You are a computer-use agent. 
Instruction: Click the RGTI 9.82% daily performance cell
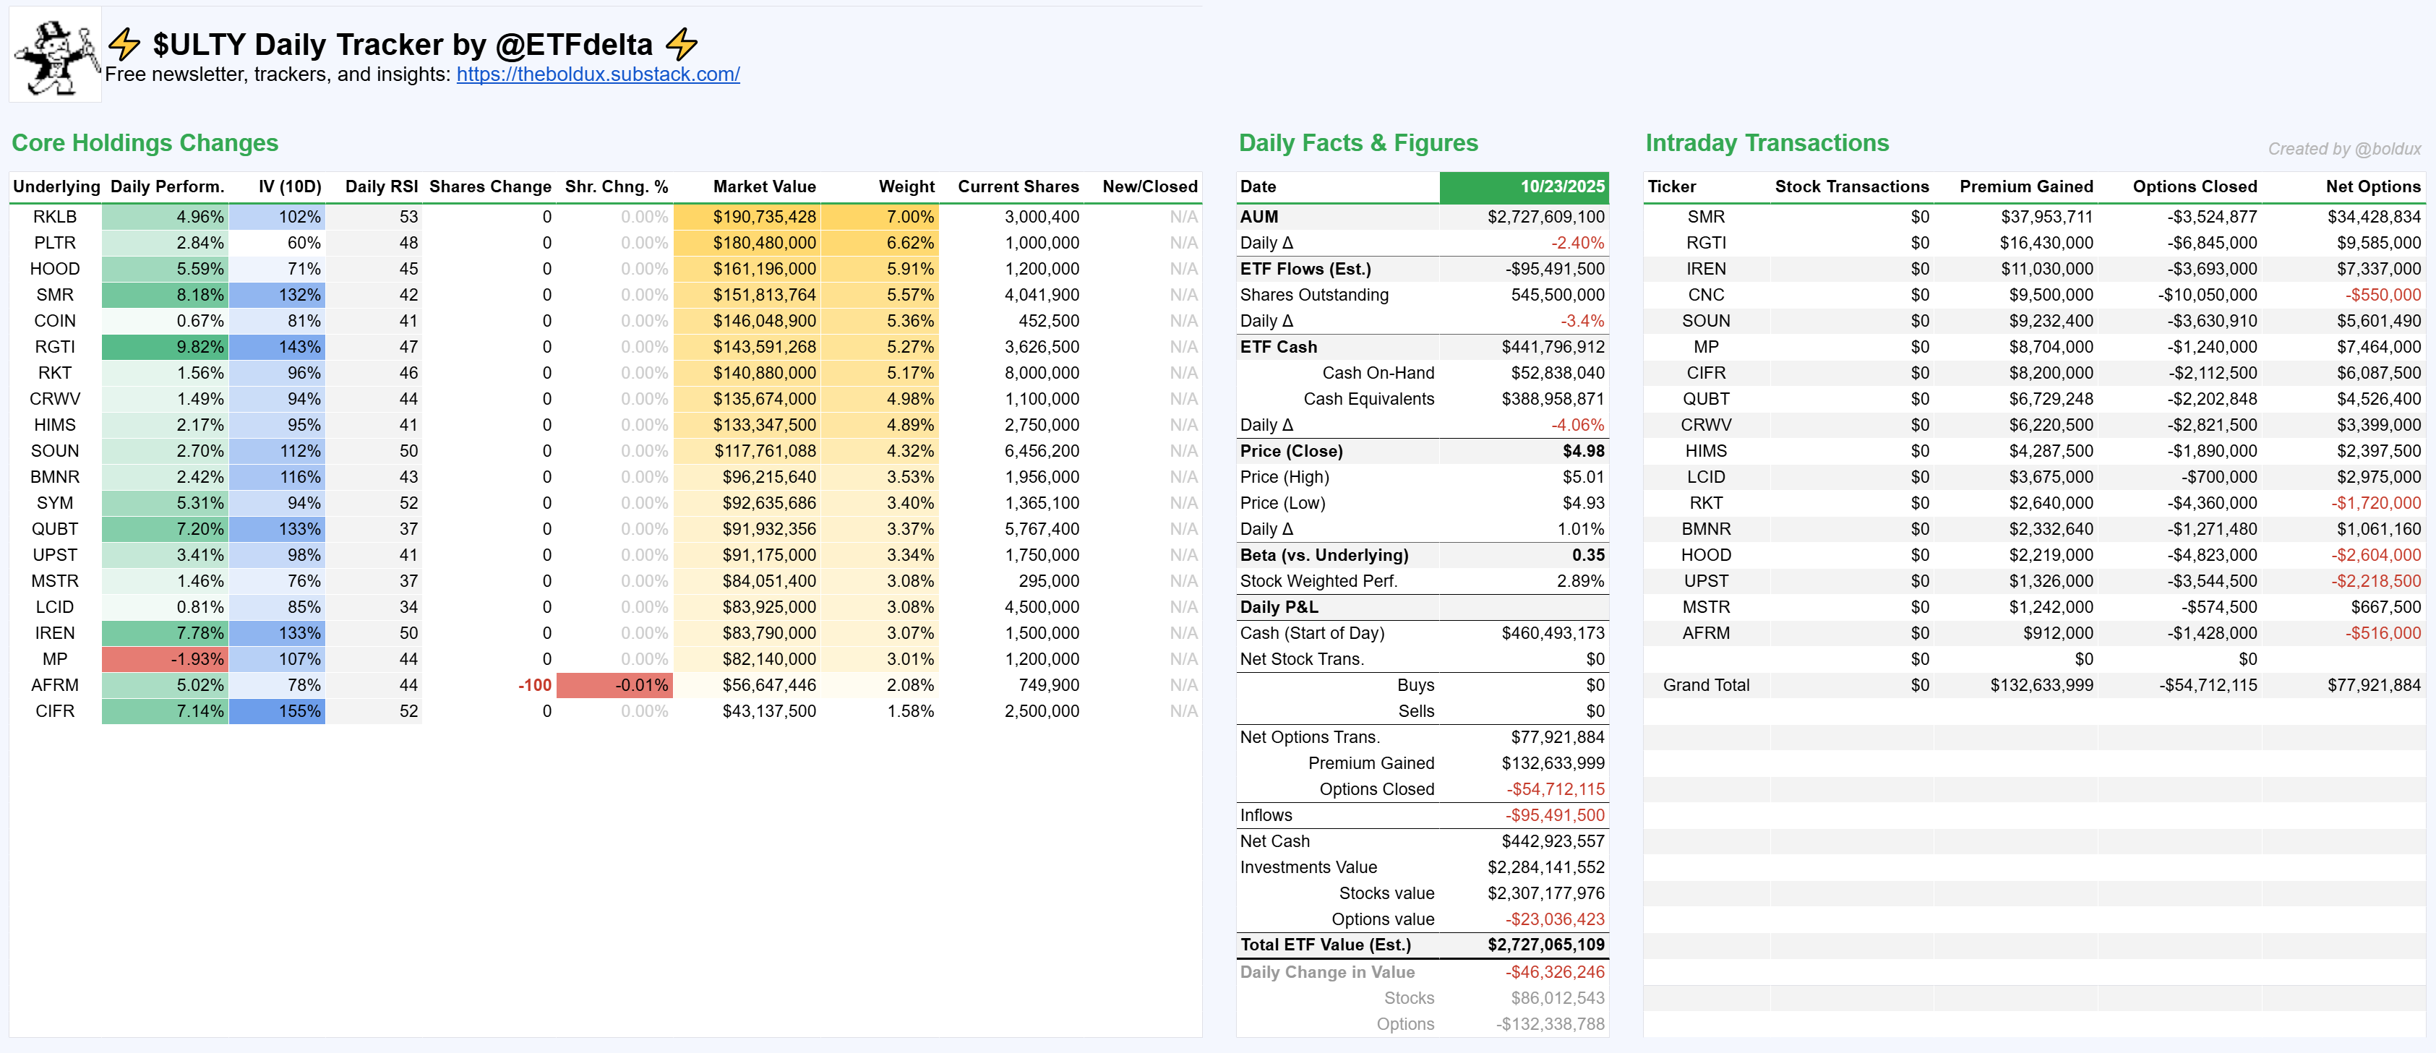[166, 347]
